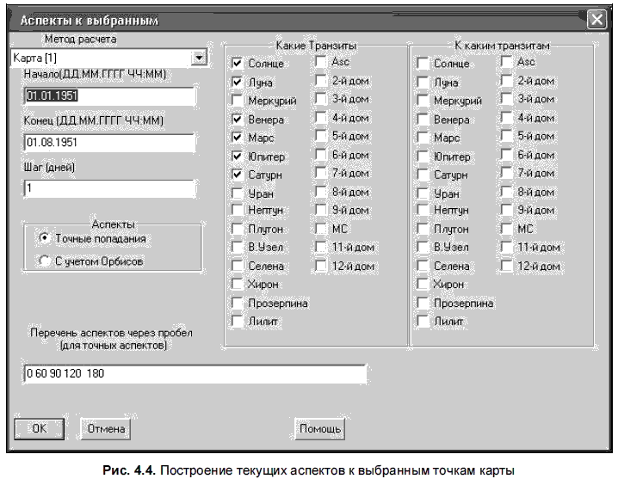Image resolution: width=618 pixels, height=485 pixels.
Task: Focus the Шаг (дней) field
Action: click(109, 188)
